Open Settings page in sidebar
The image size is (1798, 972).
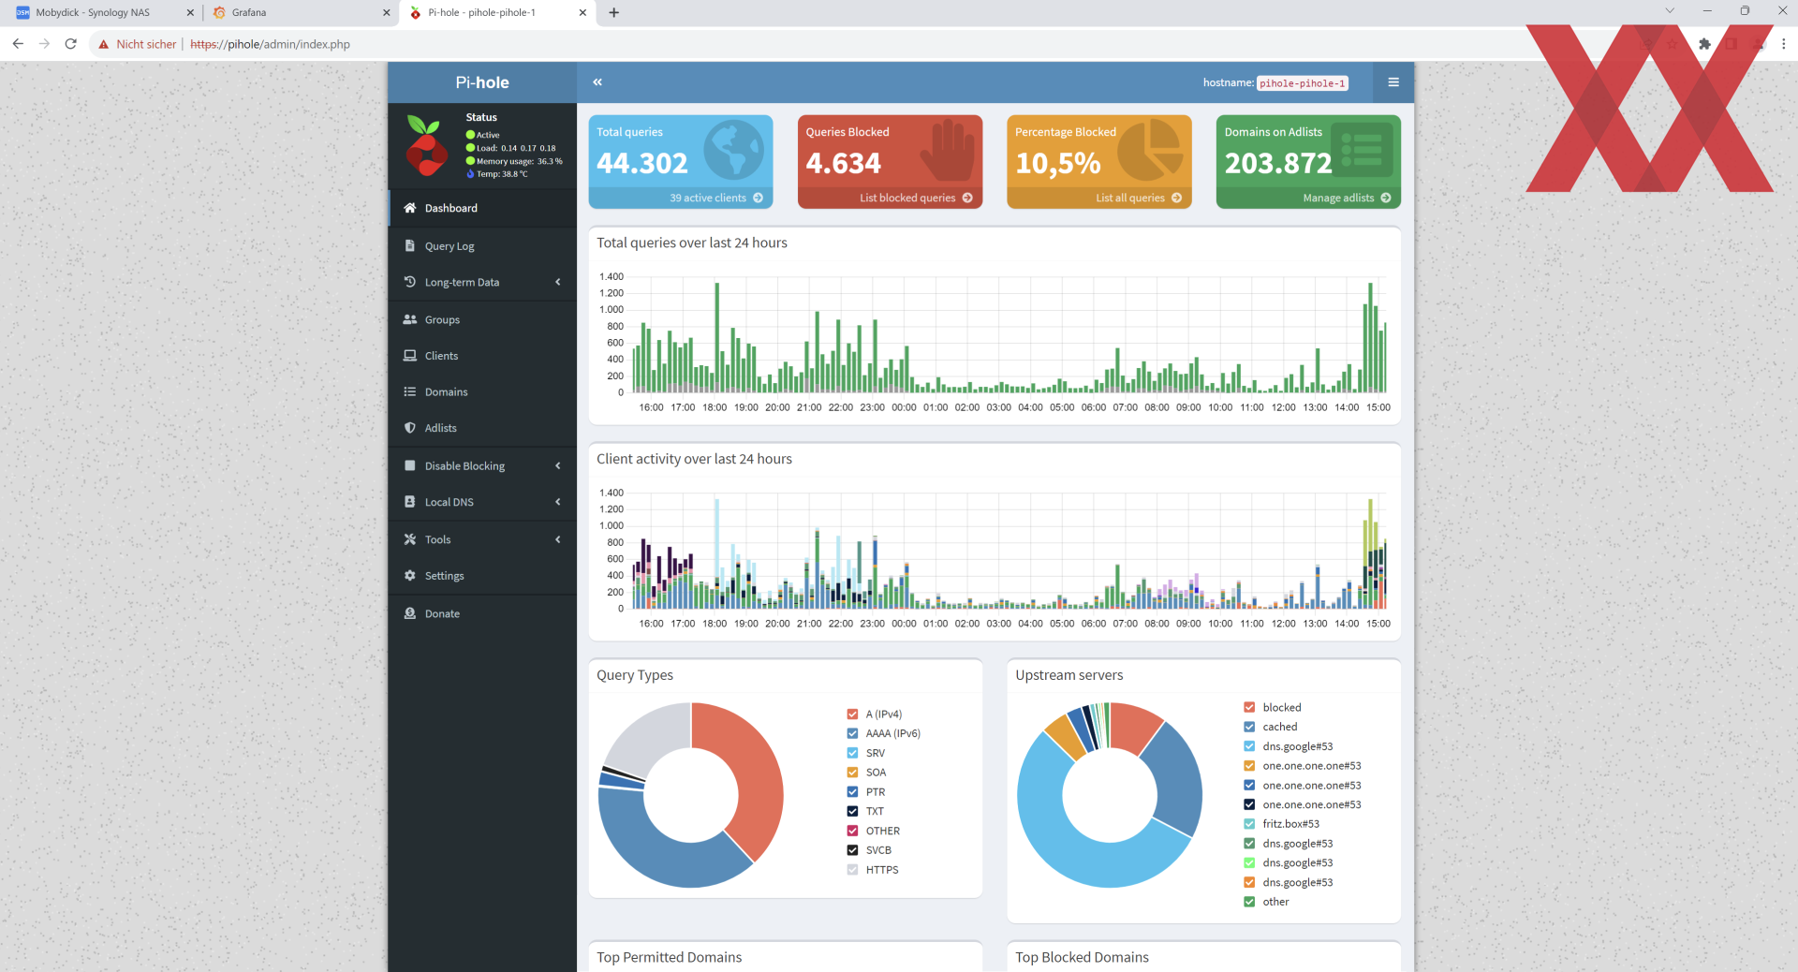coord(482,576)
